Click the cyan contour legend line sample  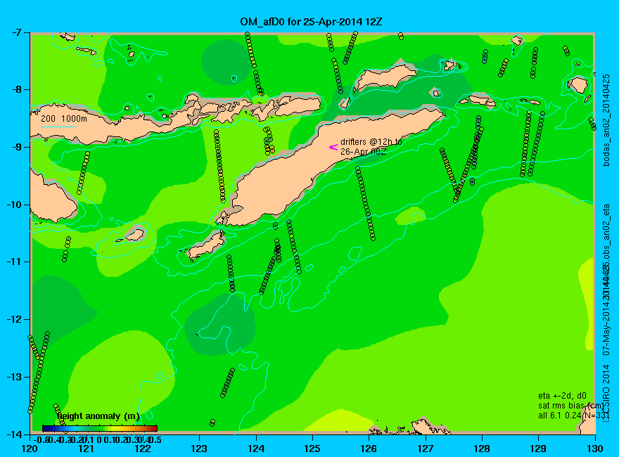point(58,127)
